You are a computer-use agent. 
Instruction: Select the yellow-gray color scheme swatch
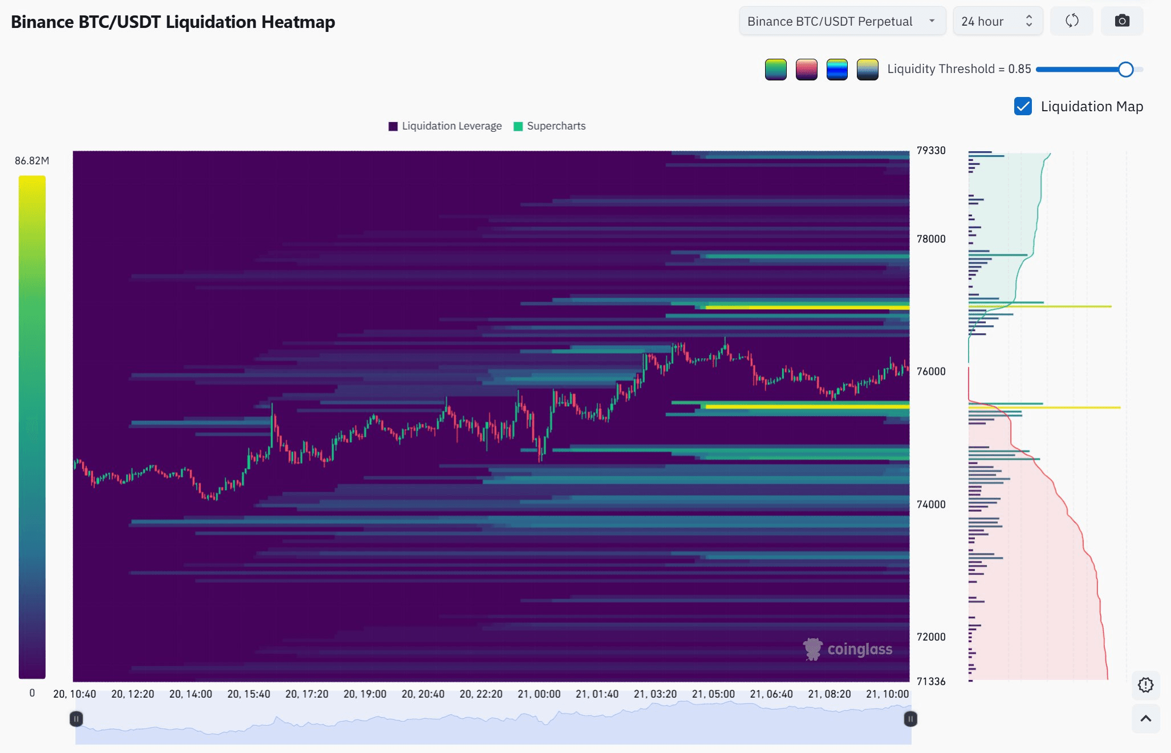pos(867,70)
